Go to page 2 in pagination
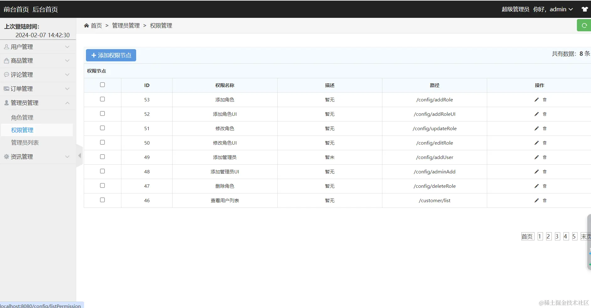Viewport: 591px width, 308px height. pyautogui.click(x=548, y=236)
